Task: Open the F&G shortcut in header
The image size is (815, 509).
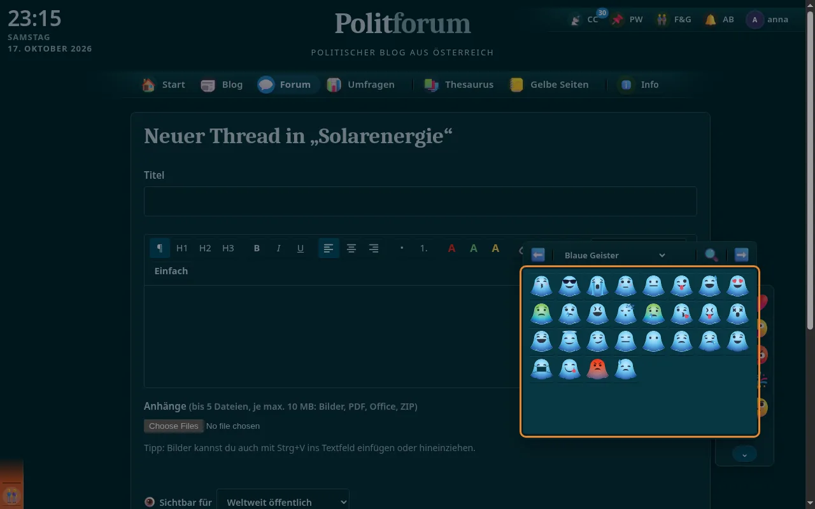Action: 674,20
